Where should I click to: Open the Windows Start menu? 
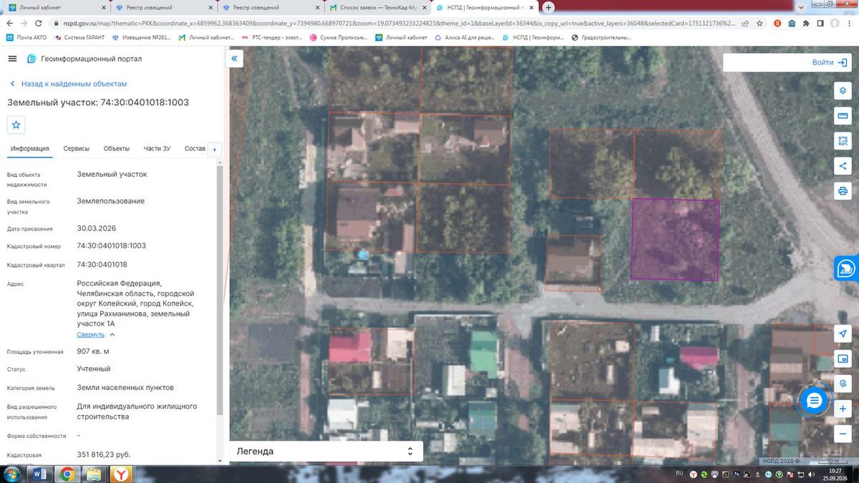click(11, 474)
